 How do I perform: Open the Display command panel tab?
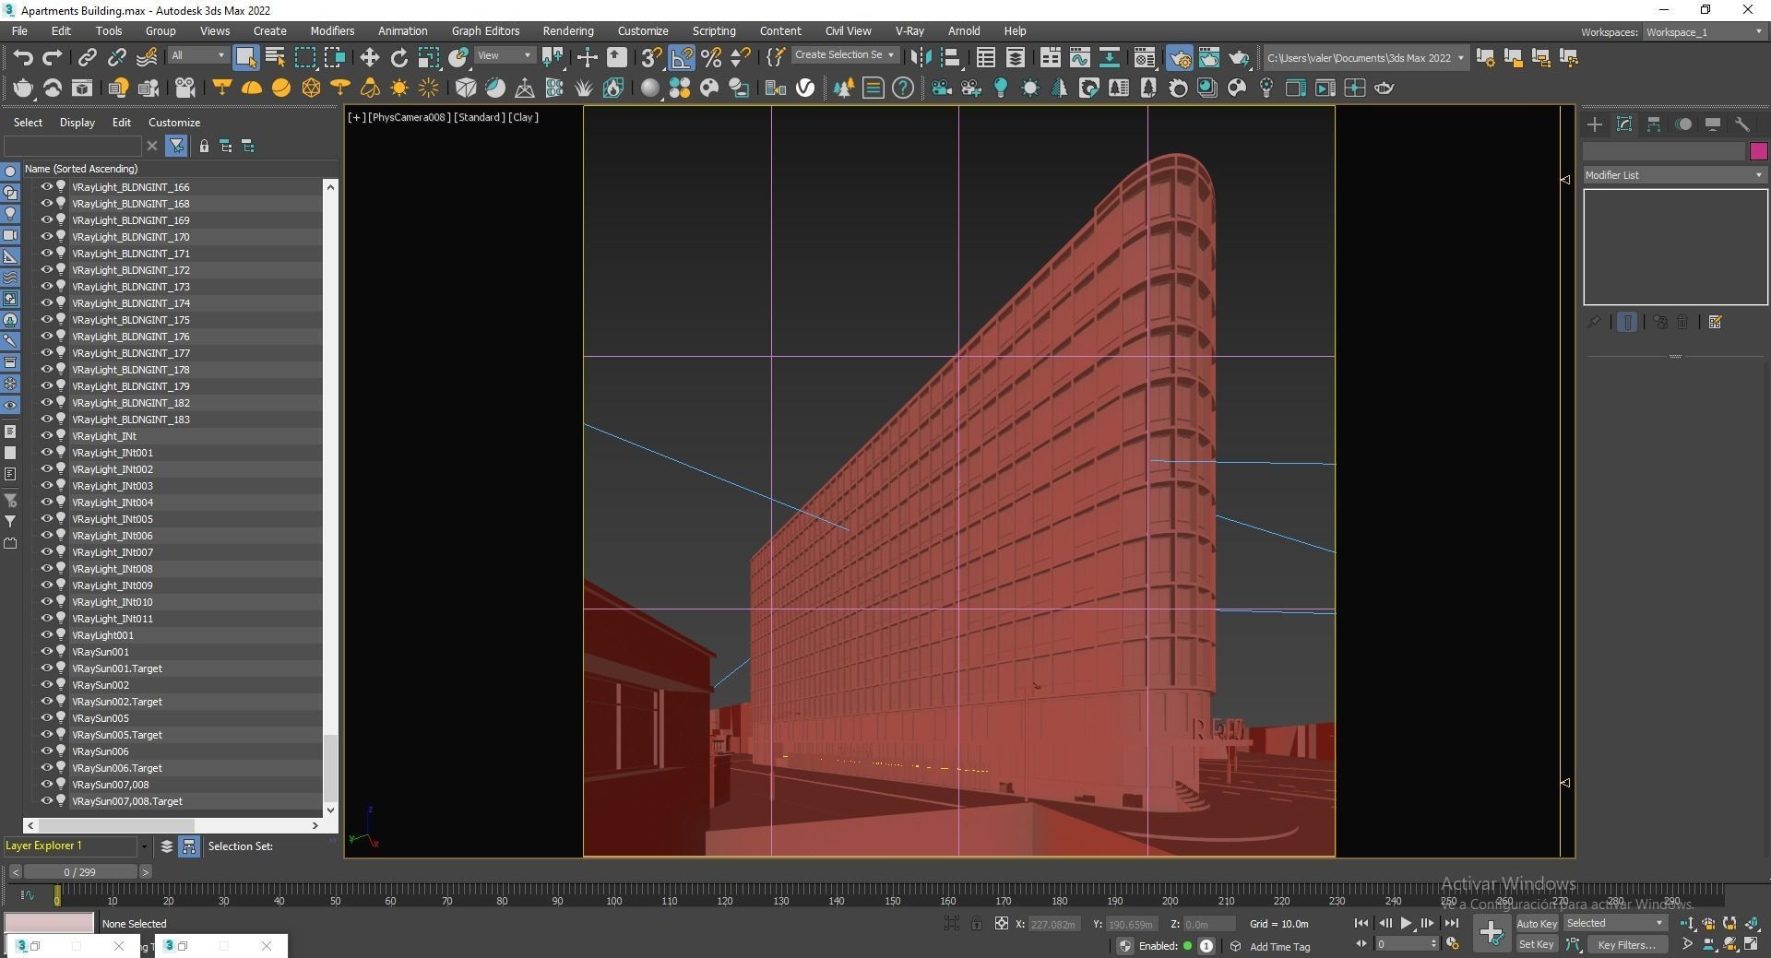click(1713, 124)
